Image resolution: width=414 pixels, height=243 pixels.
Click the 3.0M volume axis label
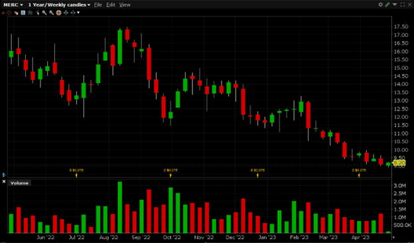(x=400, y=185)
